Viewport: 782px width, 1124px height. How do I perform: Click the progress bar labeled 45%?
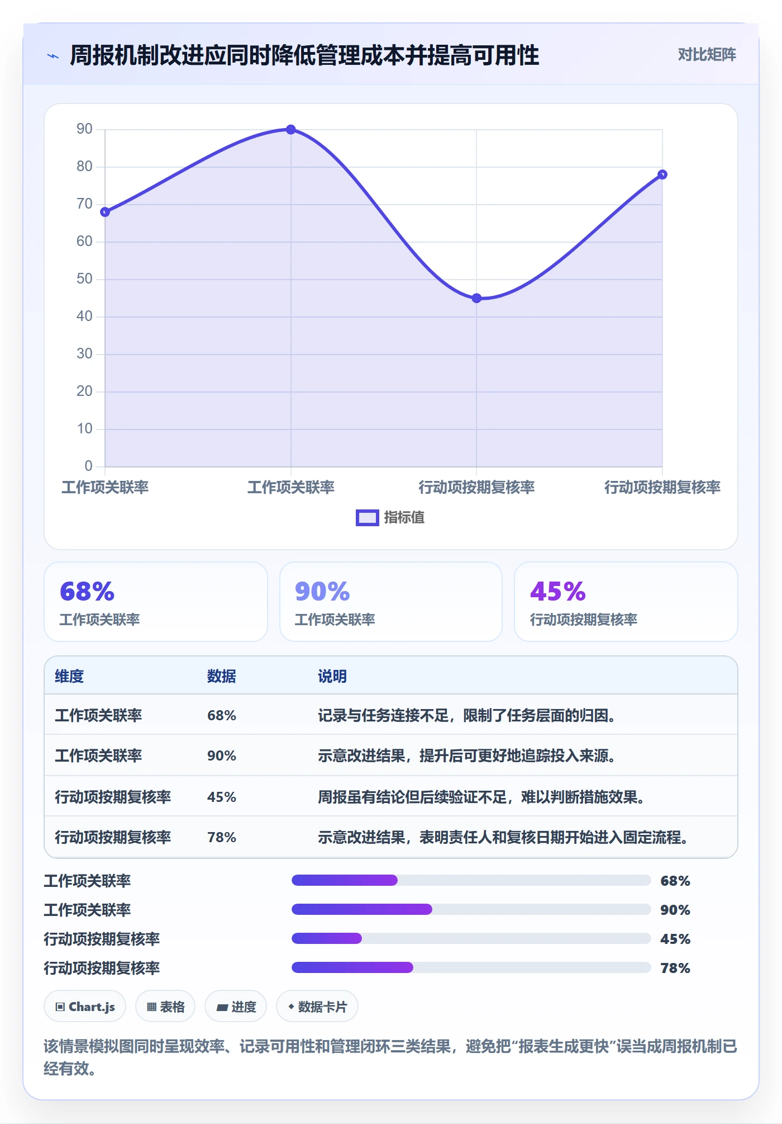coord(471,938)
